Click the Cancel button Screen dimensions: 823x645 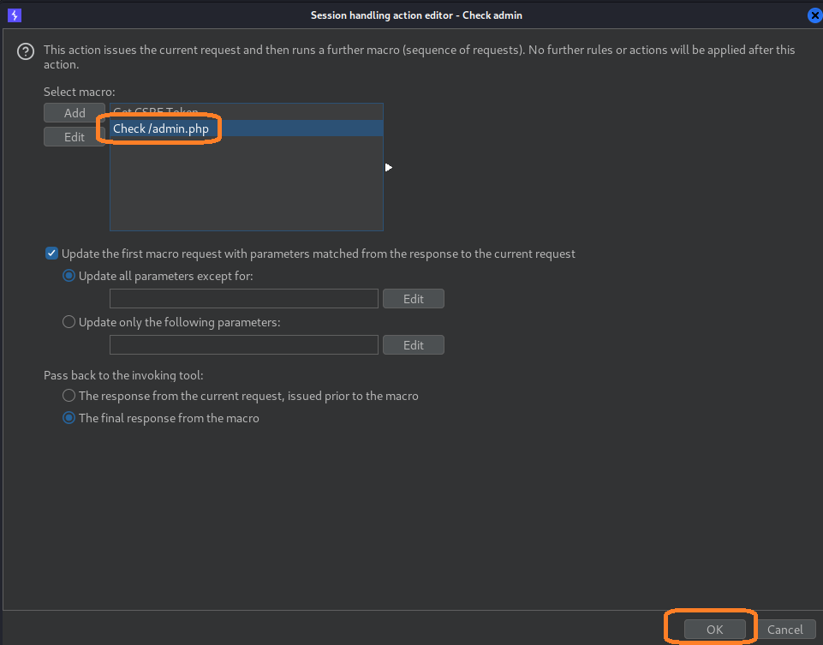coord(785,629)
